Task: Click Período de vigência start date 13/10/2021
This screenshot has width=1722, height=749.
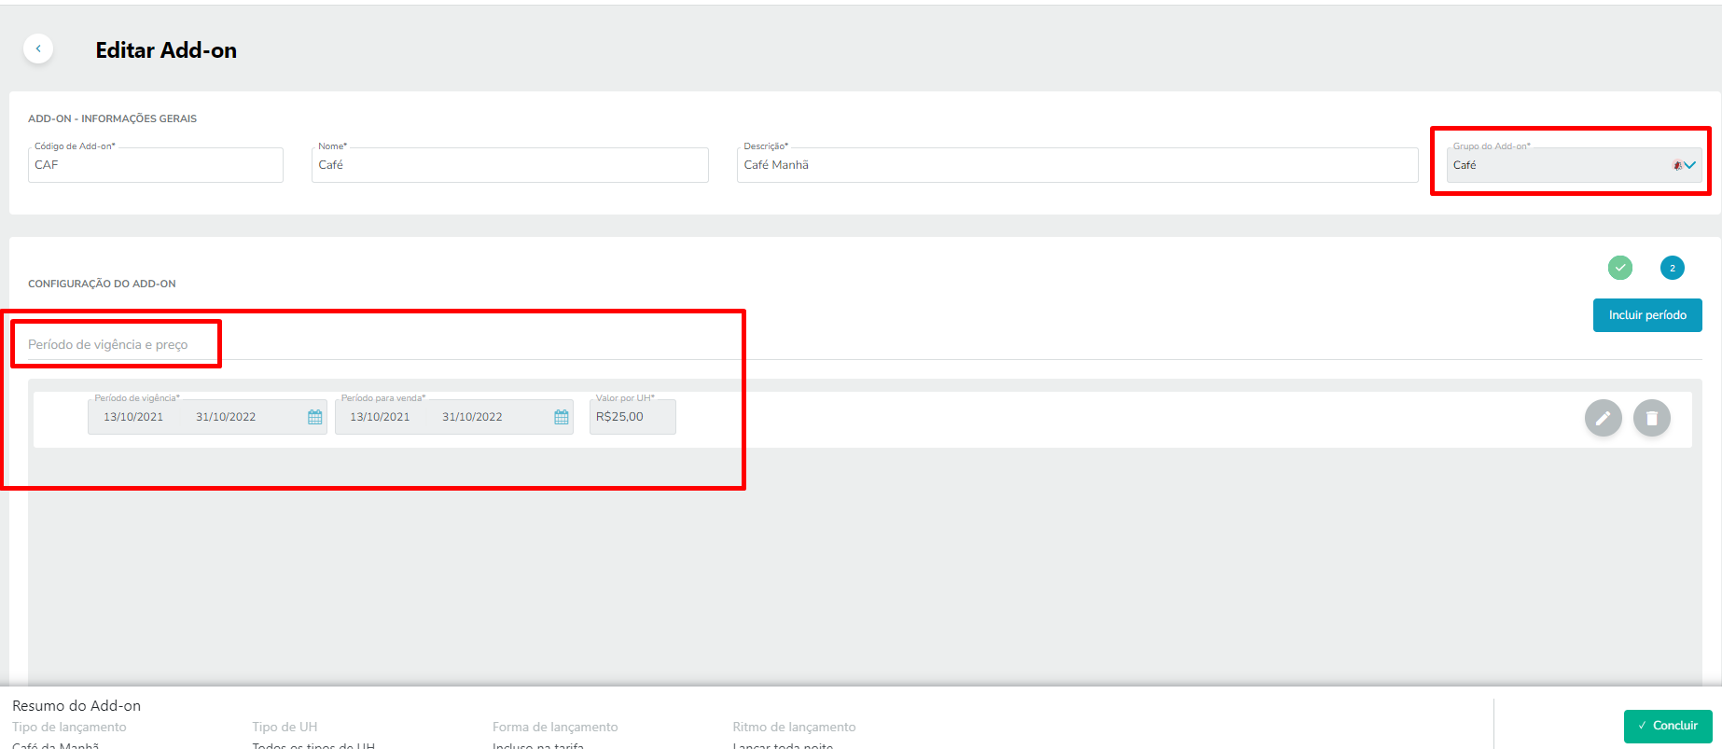Action: click(133, 417)
